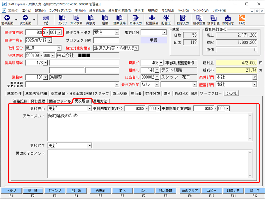The image size is (265, 199).
Task: Click the 更改終了コメント text area
Action: pyautogui.click(x=148, y=164)
